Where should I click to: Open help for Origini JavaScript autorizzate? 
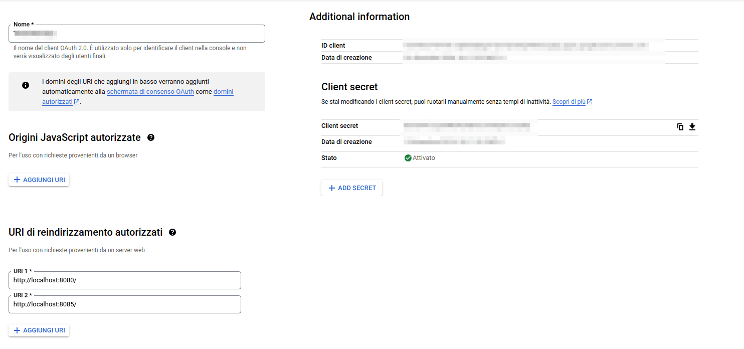pyautogui.click(x=151, y=137)
